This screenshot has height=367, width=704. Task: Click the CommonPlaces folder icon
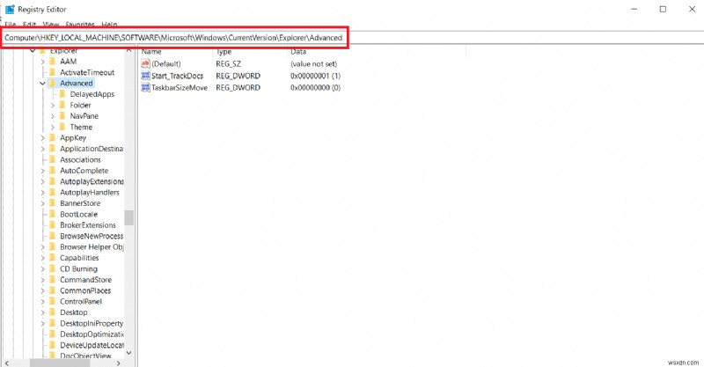tap(52, 290)
